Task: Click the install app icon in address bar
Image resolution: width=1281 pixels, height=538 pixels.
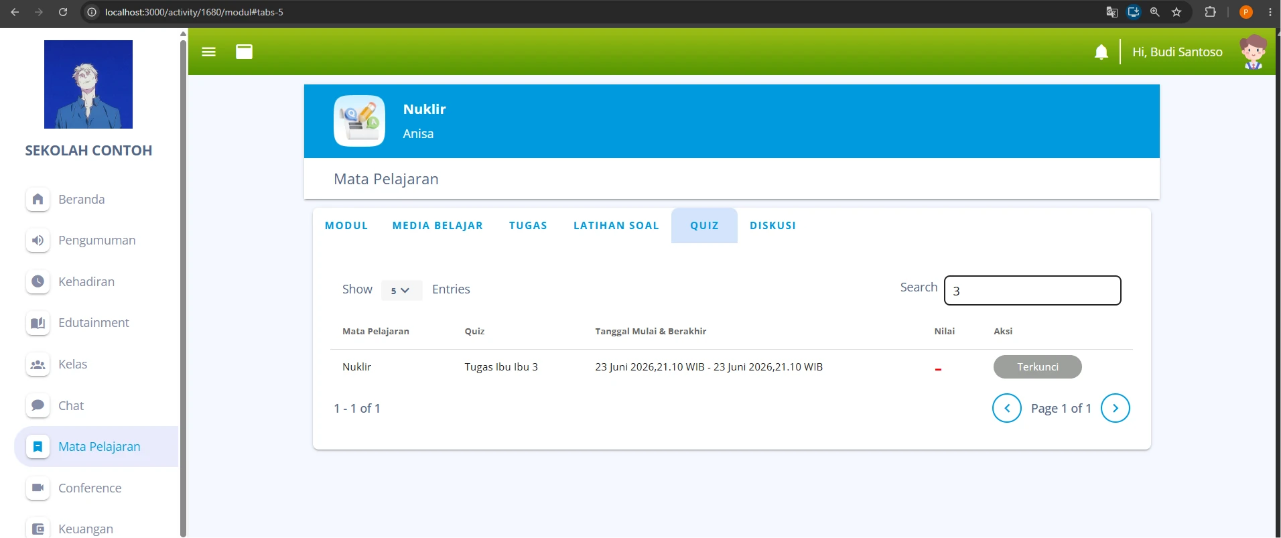Action: click(x=1134, y=12)
